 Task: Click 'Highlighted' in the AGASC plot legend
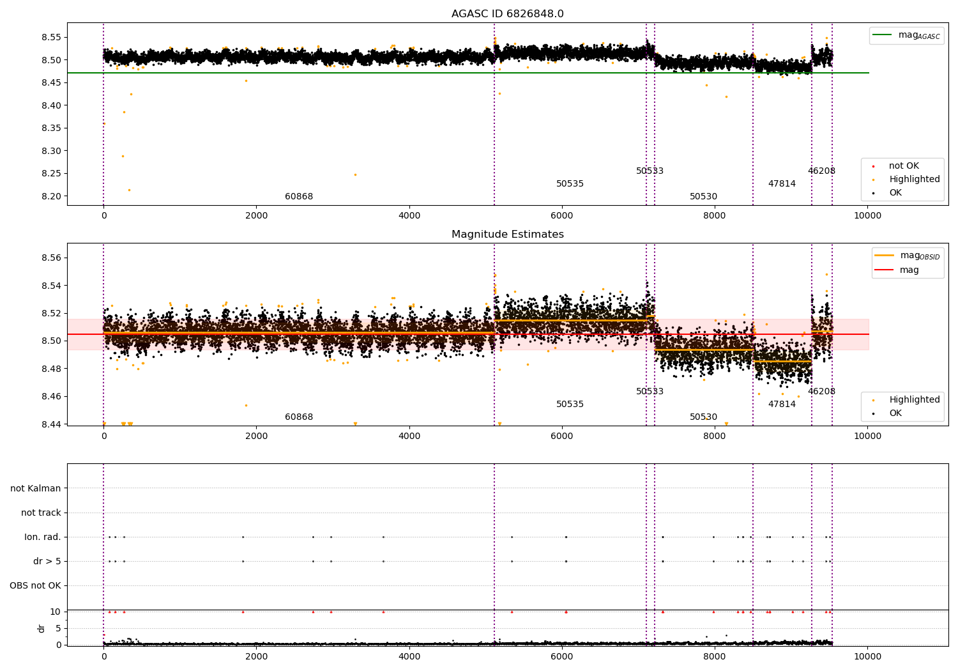(x=915, y=180)
